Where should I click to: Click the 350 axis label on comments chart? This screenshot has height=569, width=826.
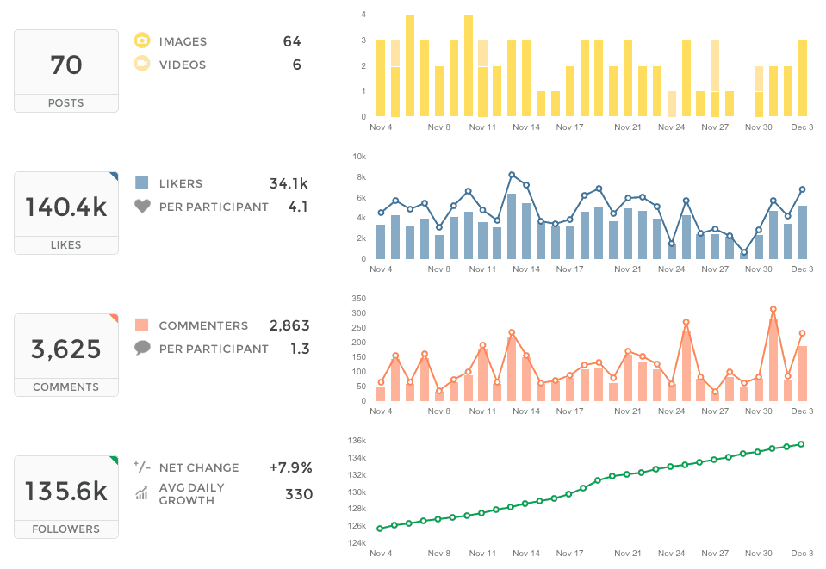[x=359, y=299]
